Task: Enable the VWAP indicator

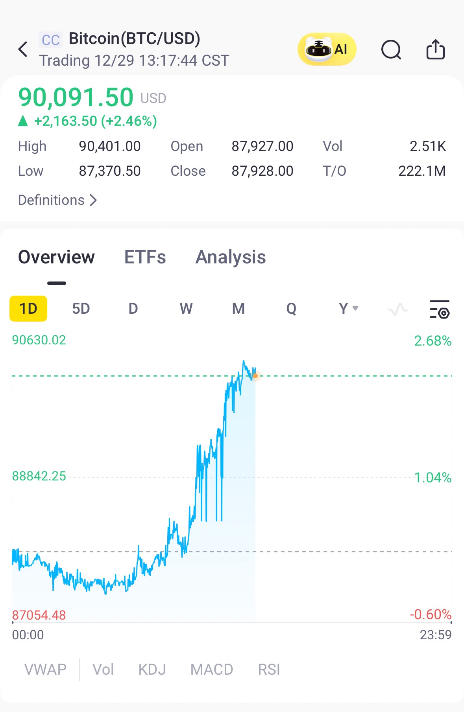Action: 45,669
